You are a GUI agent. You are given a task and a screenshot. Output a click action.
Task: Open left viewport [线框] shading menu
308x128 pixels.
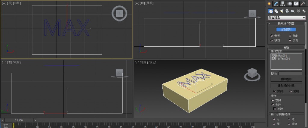pos(17,63)
